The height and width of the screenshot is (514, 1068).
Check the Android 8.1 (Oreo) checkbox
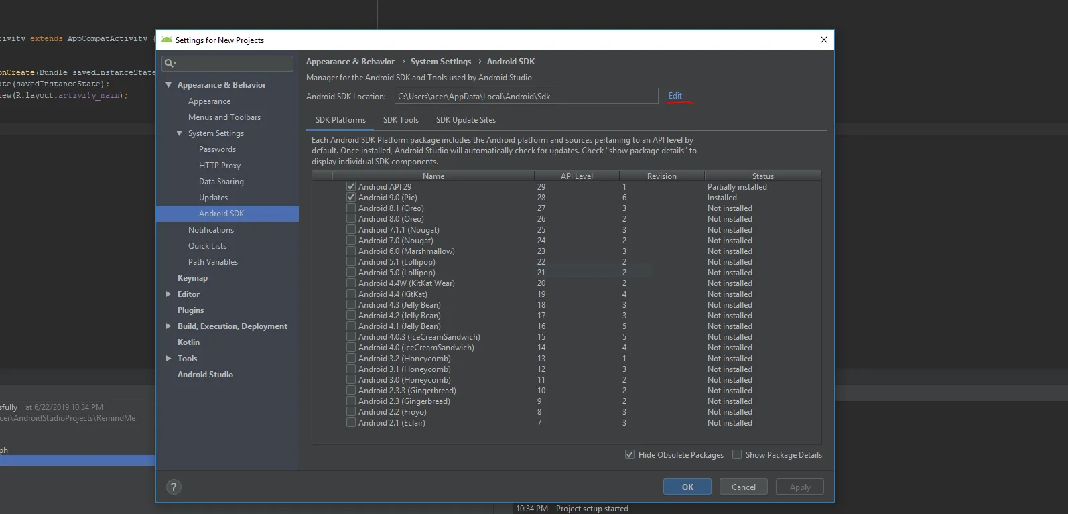tap(351, 208)
